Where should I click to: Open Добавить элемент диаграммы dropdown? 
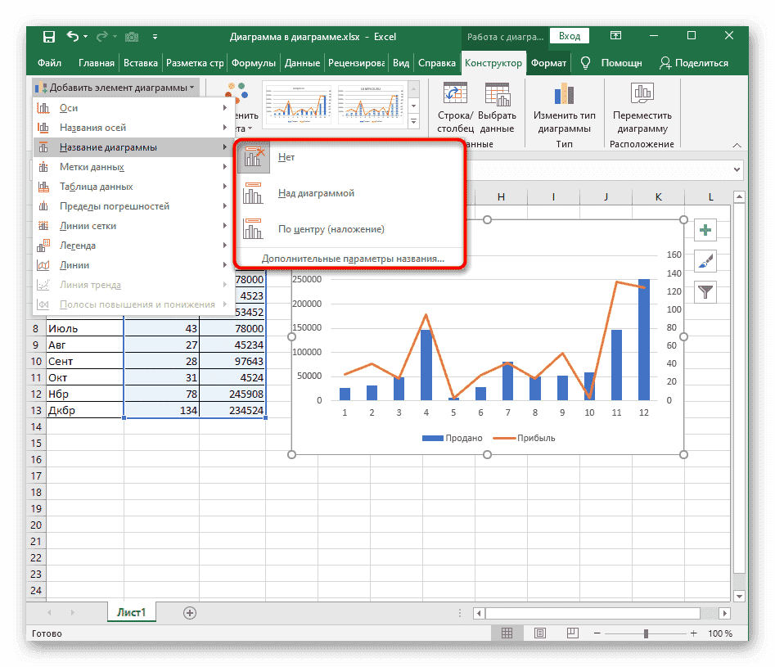coord(115,87)
